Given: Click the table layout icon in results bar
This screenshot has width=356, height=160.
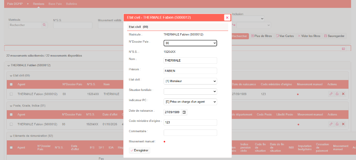Looking at the screenshot, I should click(344, 48).
